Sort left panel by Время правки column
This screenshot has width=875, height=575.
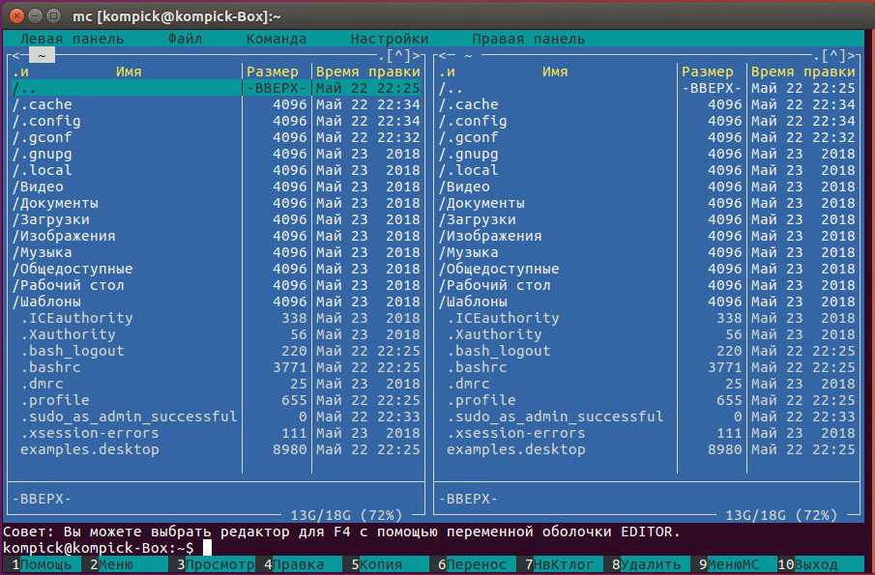pos(367,72)
